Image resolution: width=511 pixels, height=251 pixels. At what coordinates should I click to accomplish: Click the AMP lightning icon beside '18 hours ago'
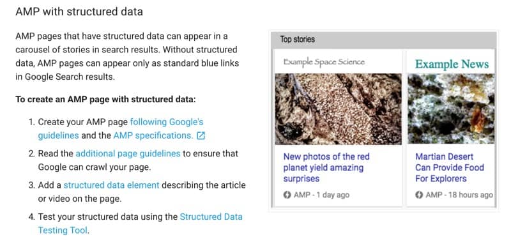419,195
